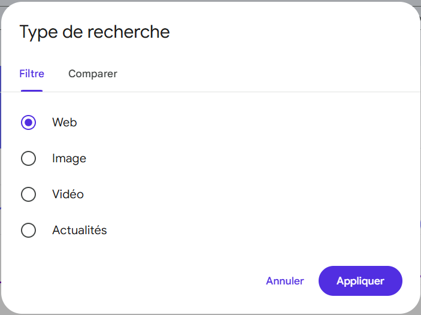Viewport: 421px width, 315px height.
Task: Click the purple underline beneath Filtre
Action: (x=32, y=90)
